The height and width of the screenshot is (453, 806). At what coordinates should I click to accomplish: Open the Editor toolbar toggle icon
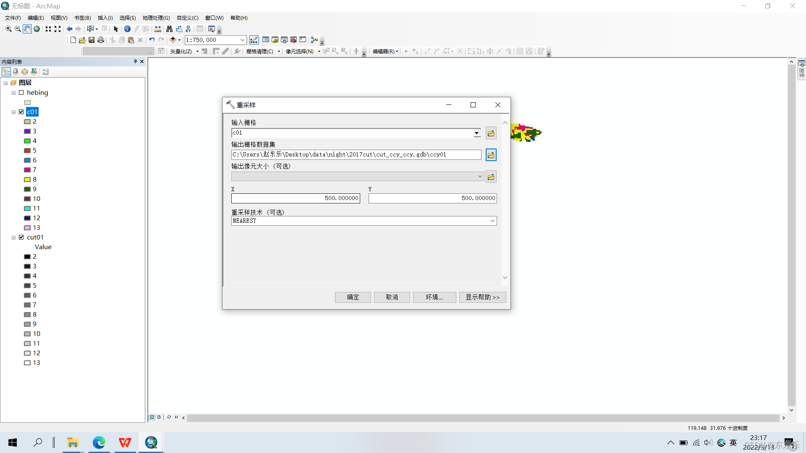[254, 40]
